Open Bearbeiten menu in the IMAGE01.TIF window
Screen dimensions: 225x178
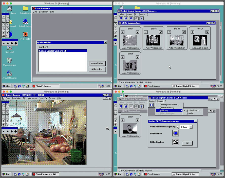tap(17, 98)
